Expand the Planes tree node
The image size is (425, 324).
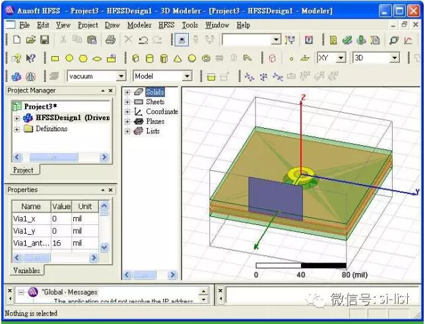click(127, 121)
